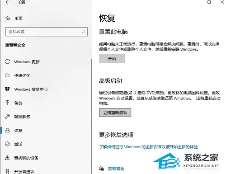Click the 激活 checkmark circle icon
Screen dimensions: 226x174
coord(7,144)
